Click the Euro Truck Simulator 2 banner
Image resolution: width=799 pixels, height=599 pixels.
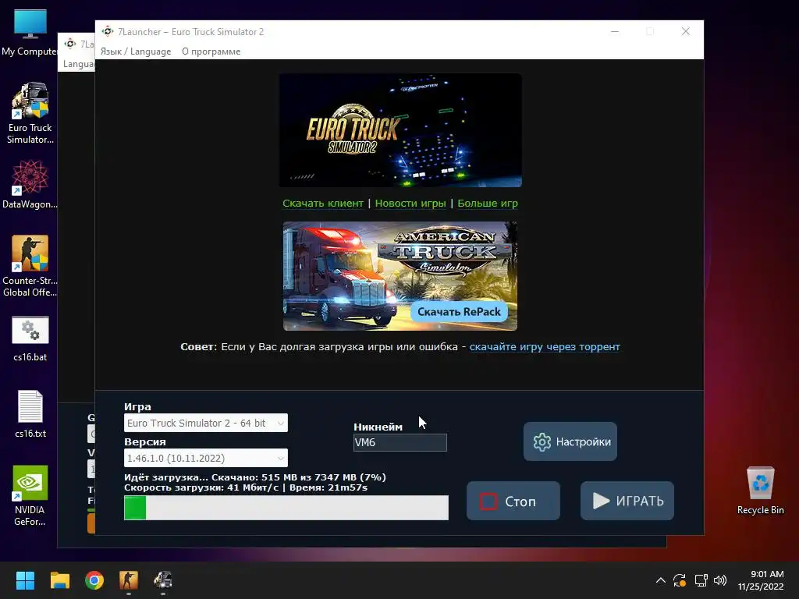click(400, 130)
